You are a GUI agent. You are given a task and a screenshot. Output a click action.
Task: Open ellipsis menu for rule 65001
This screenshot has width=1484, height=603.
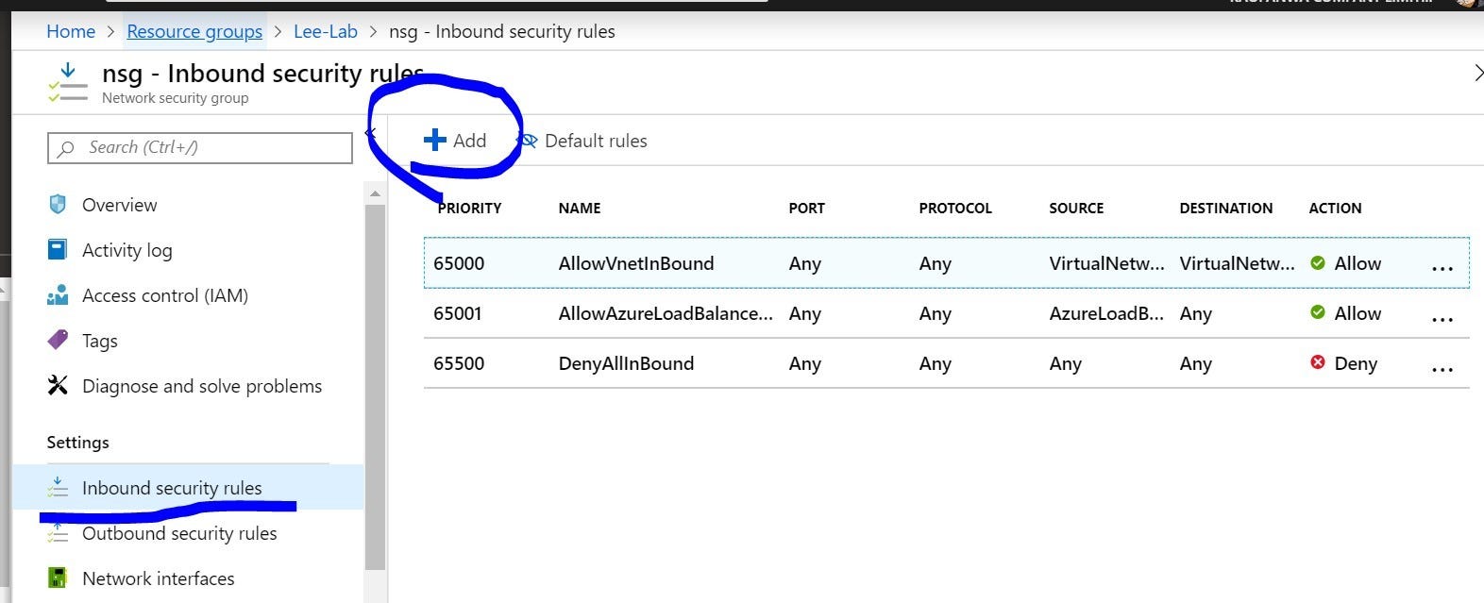pos(1442,319)
